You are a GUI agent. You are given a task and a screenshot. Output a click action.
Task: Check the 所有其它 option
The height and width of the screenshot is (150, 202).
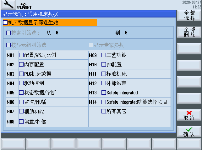coord(104,111)
